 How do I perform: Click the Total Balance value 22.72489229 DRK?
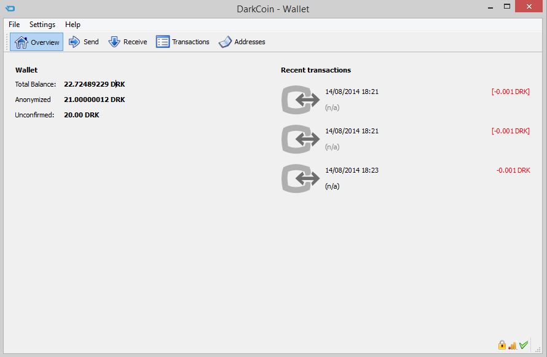click(x=94, y=84)
